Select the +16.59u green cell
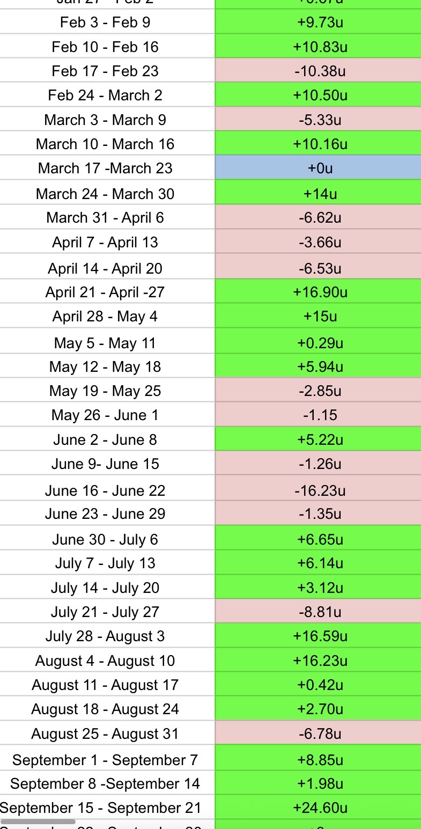This screenshot has height=829, width=421. (x=320, y=636)
